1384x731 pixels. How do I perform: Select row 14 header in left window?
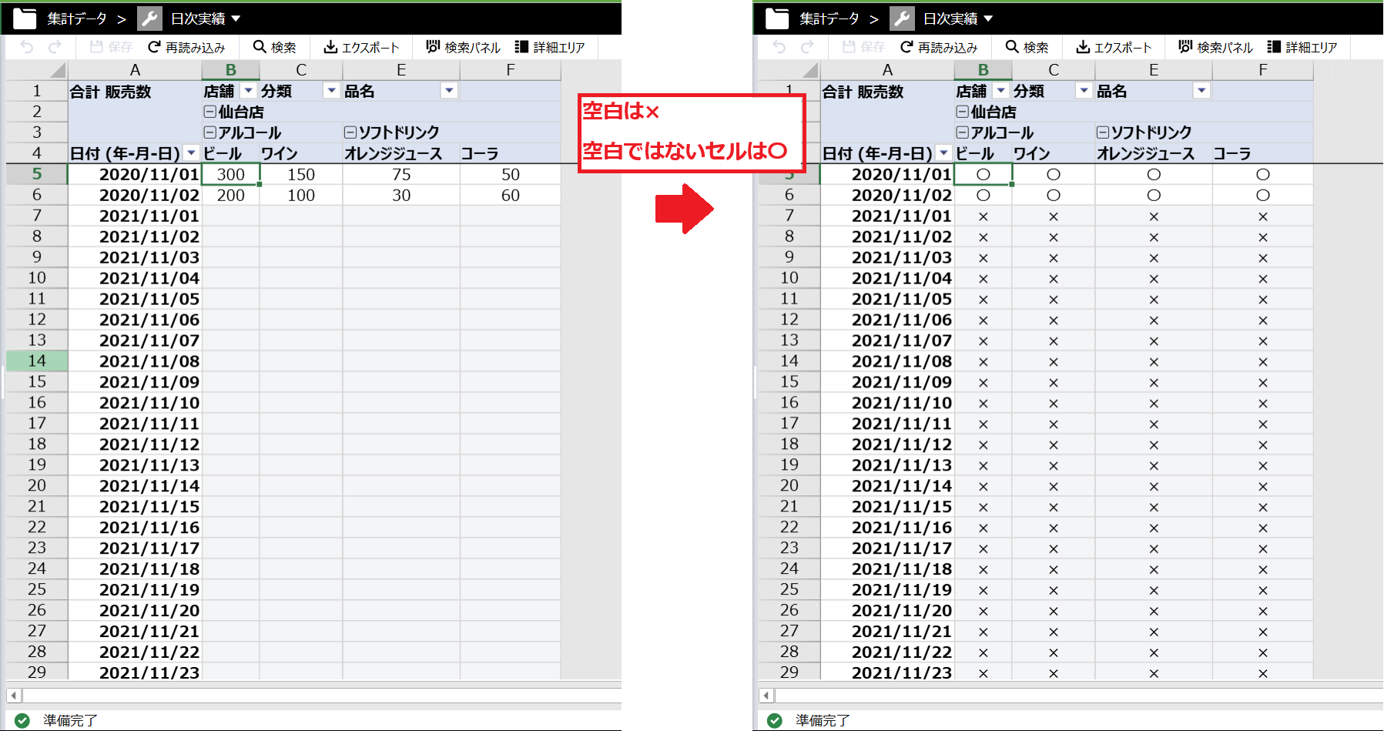[x=37, y=361]
